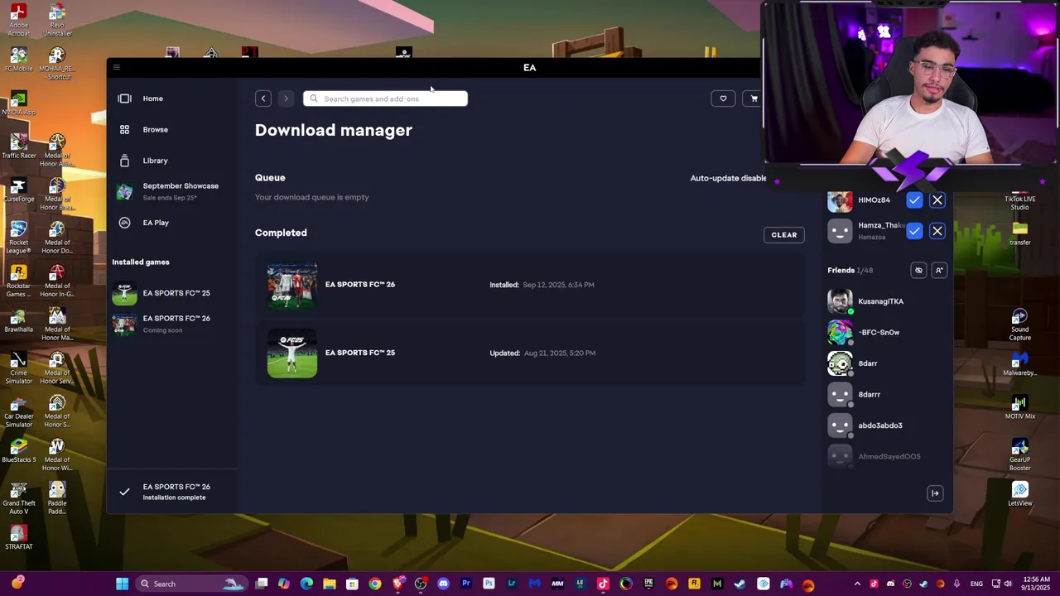
Task: Click the EA Play circular icon
Action: click(x=124, y=223)
